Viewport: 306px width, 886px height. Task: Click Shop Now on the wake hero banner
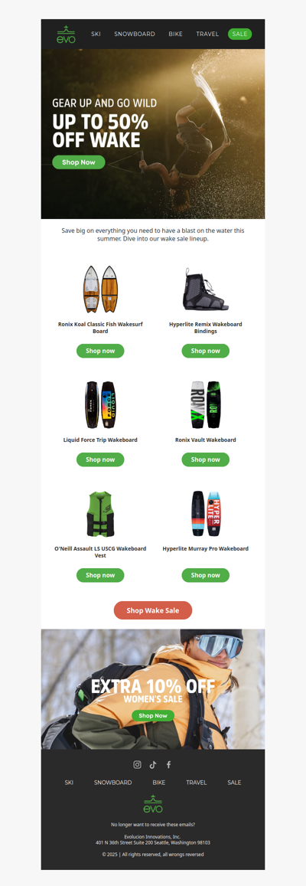tap(79, 162)
